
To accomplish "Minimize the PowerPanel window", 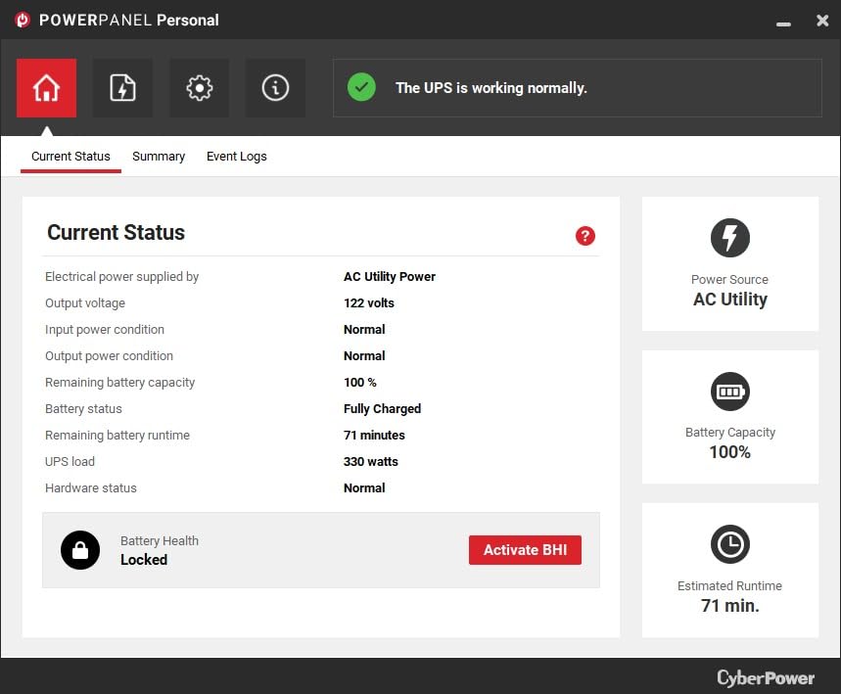I will tap(783, 21).
